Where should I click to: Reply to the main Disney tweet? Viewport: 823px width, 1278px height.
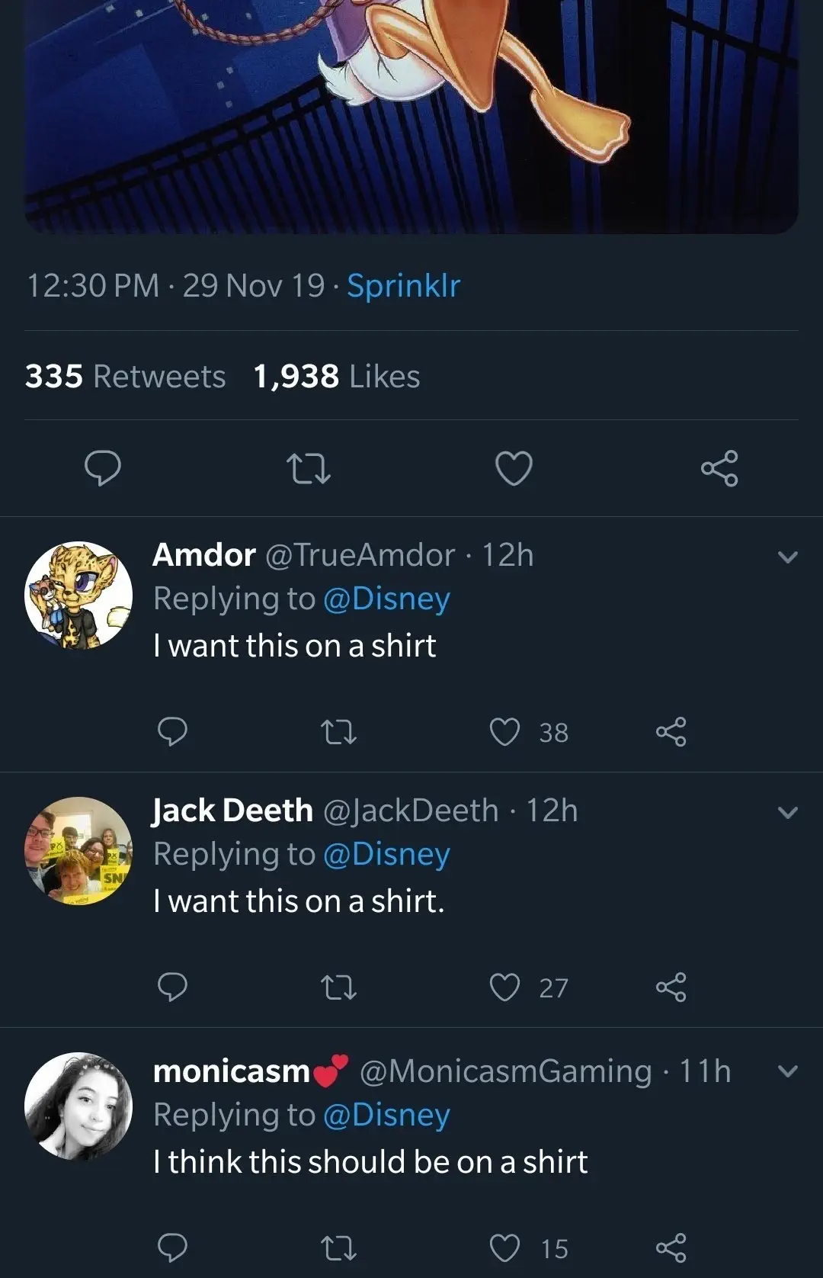[102, 468]
